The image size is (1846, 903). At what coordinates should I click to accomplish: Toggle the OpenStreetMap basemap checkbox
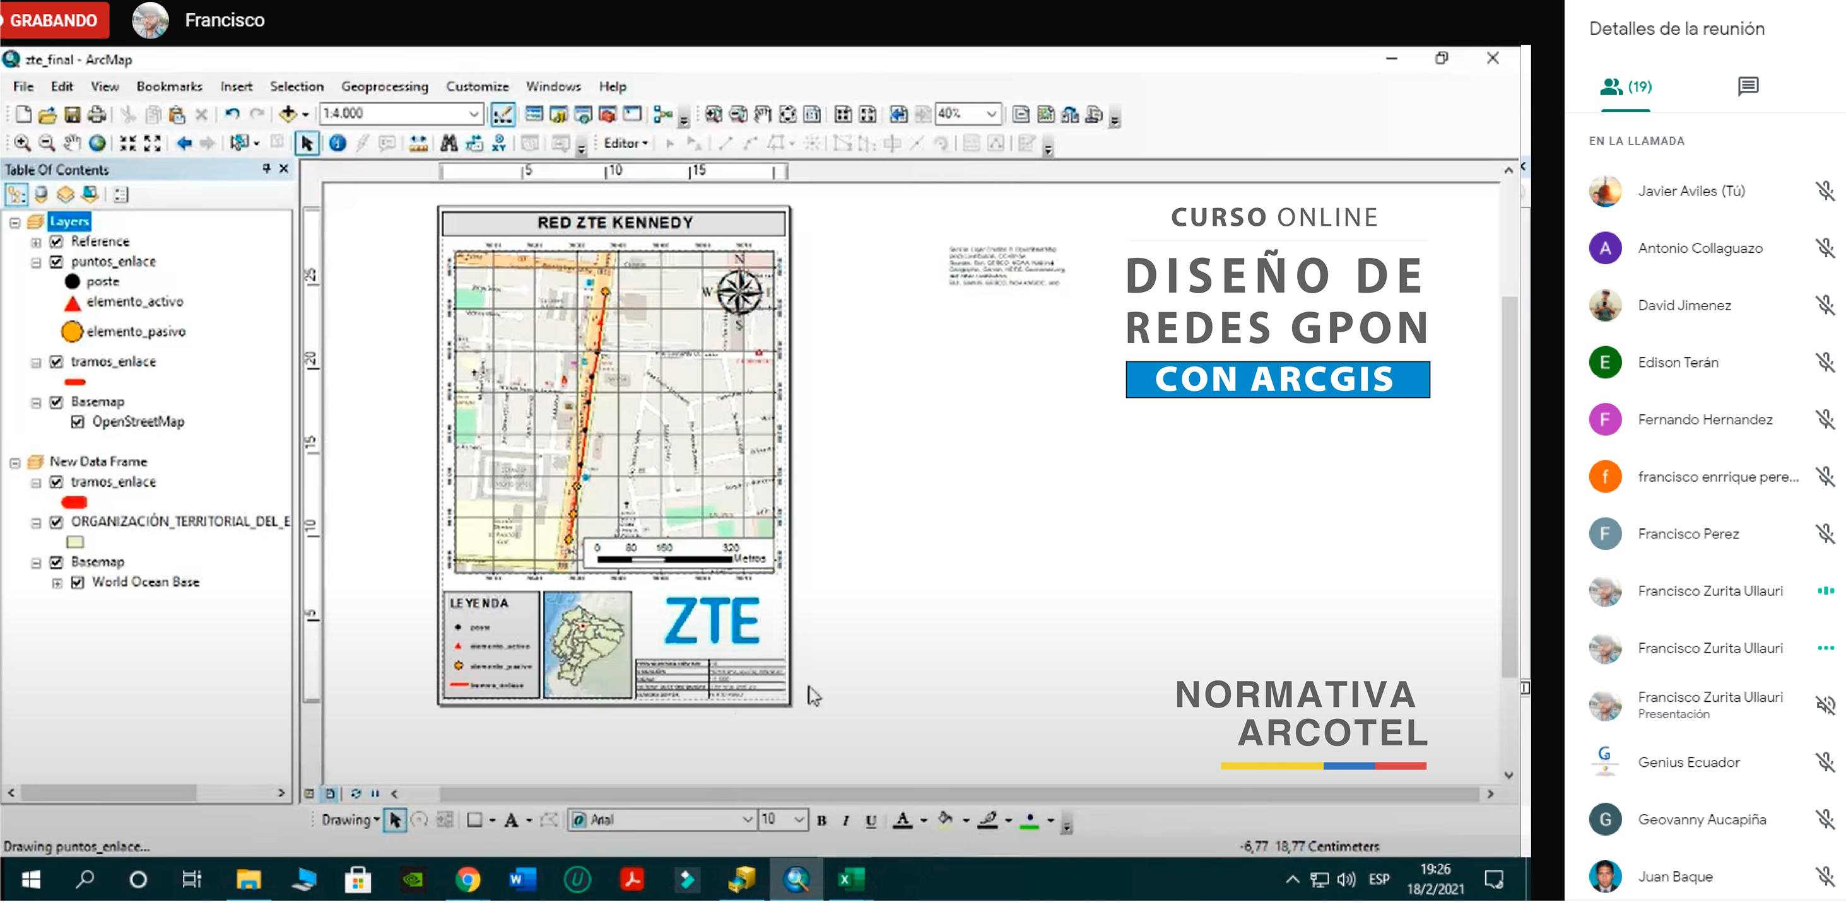(78, 422)
